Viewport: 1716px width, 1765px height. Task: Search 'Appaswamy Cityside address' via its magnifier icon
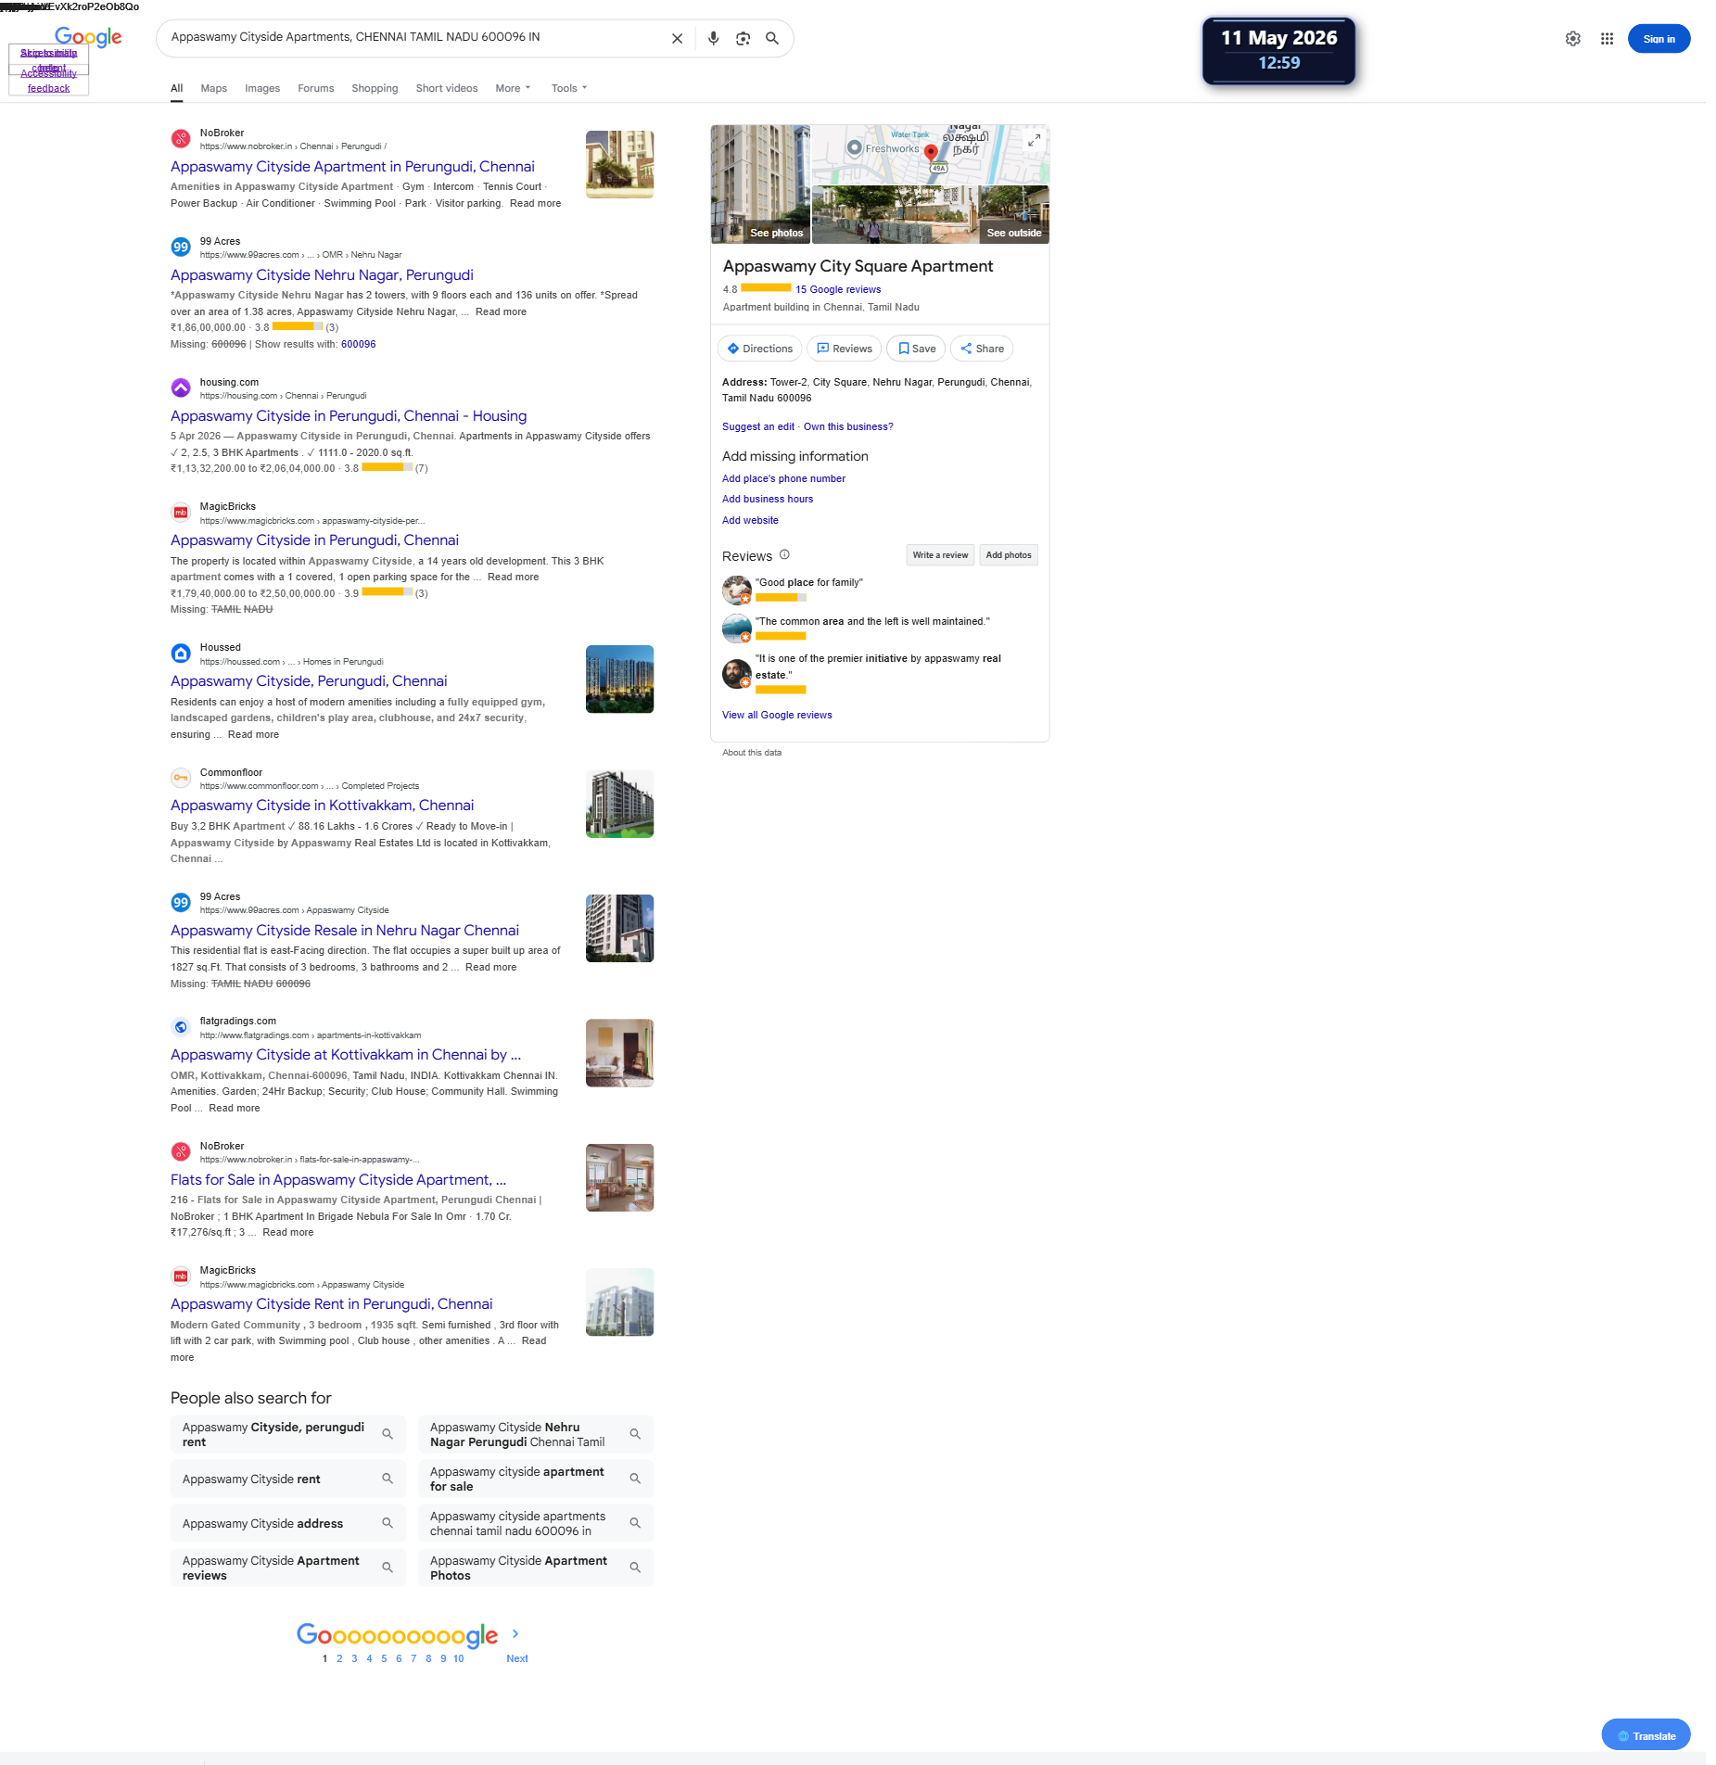(x=388, y=1523)
